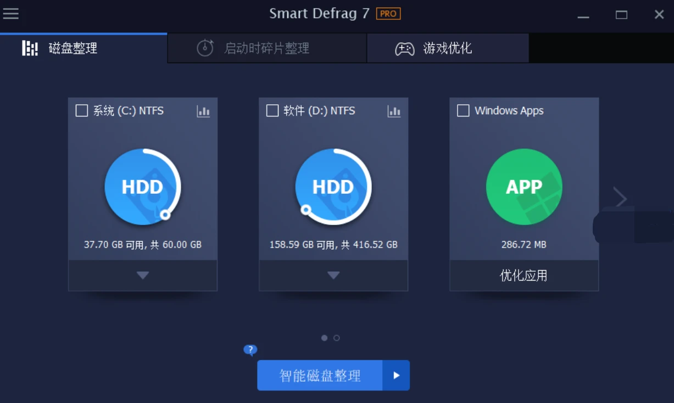Click the HDD circle of the D: drive

coord(333,187)
